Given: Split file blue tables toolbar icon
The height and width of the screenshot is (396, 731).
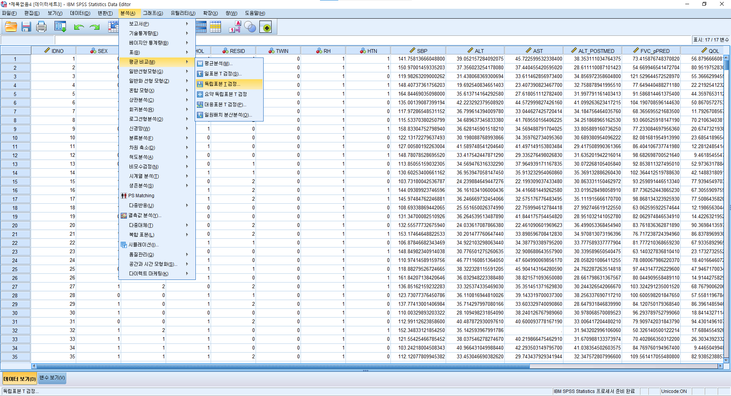Looking at the screenshot, I should pos(201,27).
